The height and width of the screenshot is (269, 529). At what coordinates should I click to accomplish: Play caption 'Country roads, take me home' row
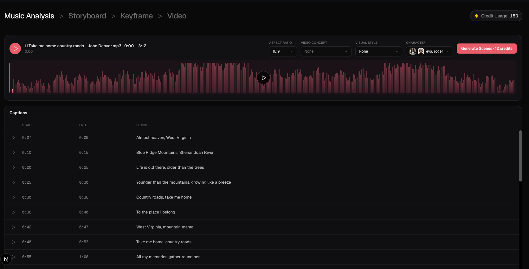click(x=13, y=197)
